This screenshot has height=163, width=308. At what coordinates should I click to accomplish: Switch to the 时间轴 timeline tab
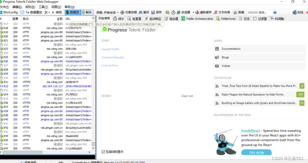pos(277,19)
